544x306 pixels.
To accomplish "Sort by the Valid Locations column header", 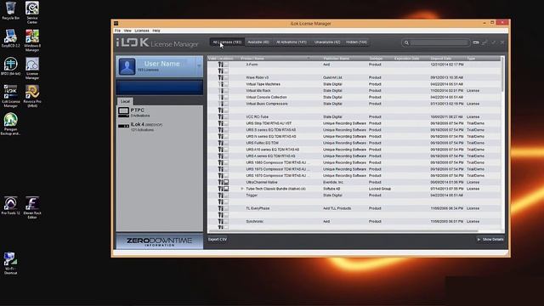I will pos(221,59).
